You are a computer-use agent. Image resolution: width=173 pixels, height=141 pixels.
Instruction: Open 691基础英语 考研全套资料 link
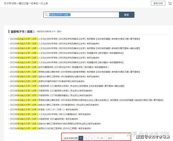click(x=44, y=119)
